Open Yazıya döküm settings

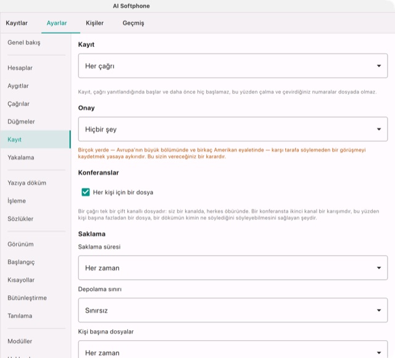35,183
